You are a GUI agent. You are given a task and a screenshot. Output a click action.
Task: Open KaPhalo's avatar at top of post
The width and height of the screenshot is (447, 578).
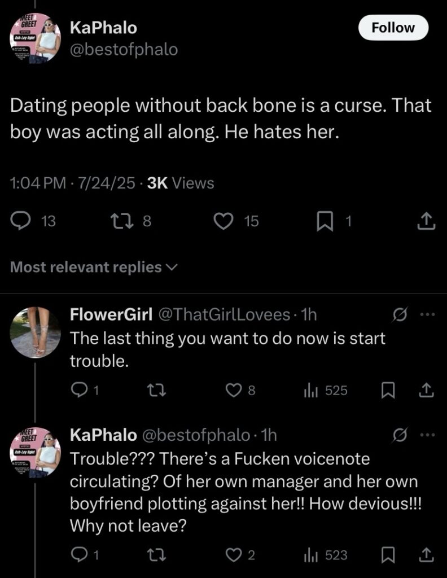pyautogui.click(x=36, y=38)
